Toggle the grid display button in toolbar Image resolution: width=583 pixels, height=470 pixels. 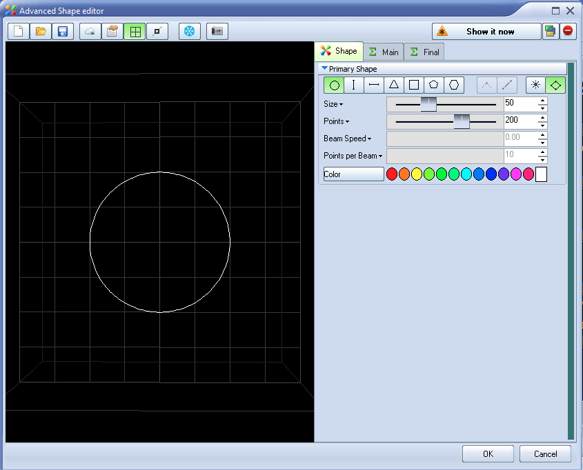(135, 32)
